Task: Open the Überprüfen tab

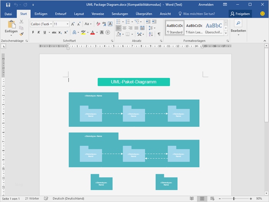Action: (144, 14)
